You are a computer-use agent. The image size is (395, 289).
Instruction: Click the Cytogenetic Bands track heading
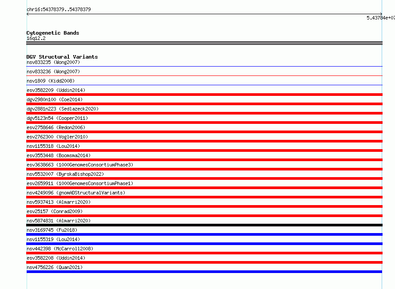53,33
